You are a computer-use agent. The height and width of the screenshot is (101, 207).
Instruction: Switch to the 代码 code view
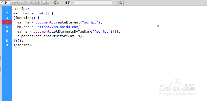click(x=5, y=3)
